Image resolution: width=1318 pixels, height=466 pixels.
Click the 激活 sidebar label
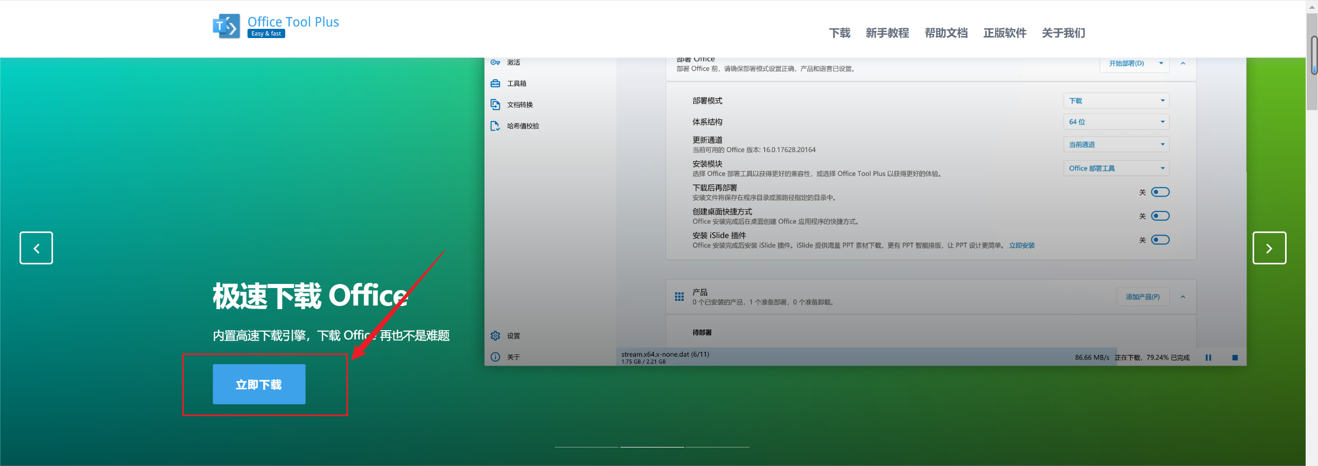[x=513, y=62]
